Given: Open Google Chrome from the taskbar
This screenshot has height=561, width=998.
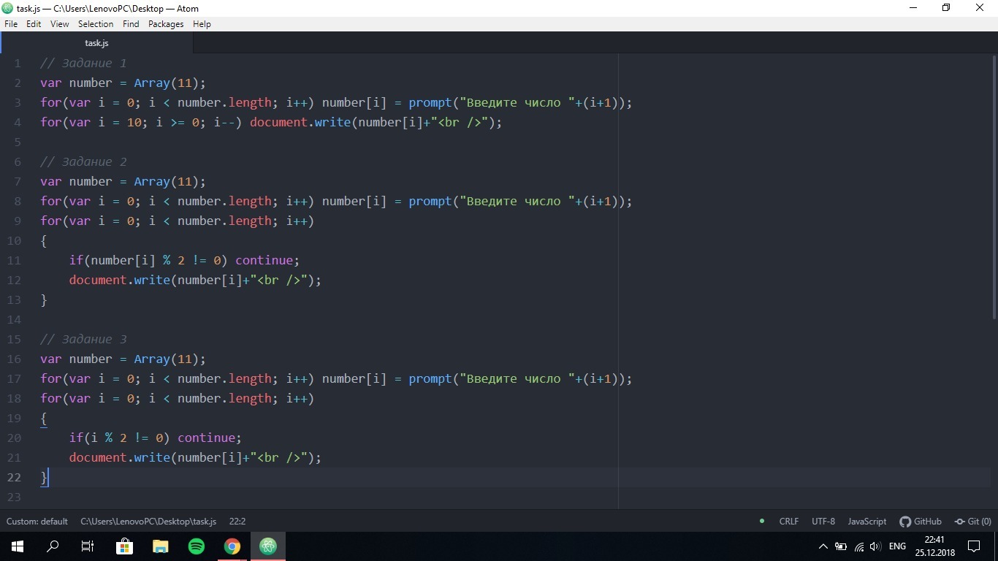Looking at the screenshot, I should click(232, 546).
